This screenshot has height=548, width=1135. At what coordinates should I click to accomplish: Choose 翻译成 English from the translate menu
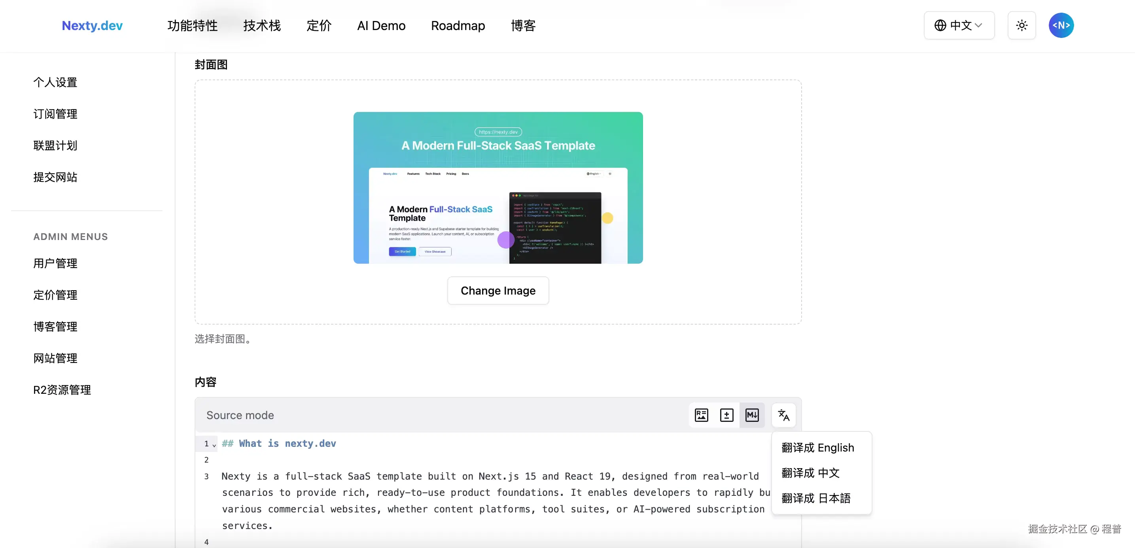click(x=818, y=447)
